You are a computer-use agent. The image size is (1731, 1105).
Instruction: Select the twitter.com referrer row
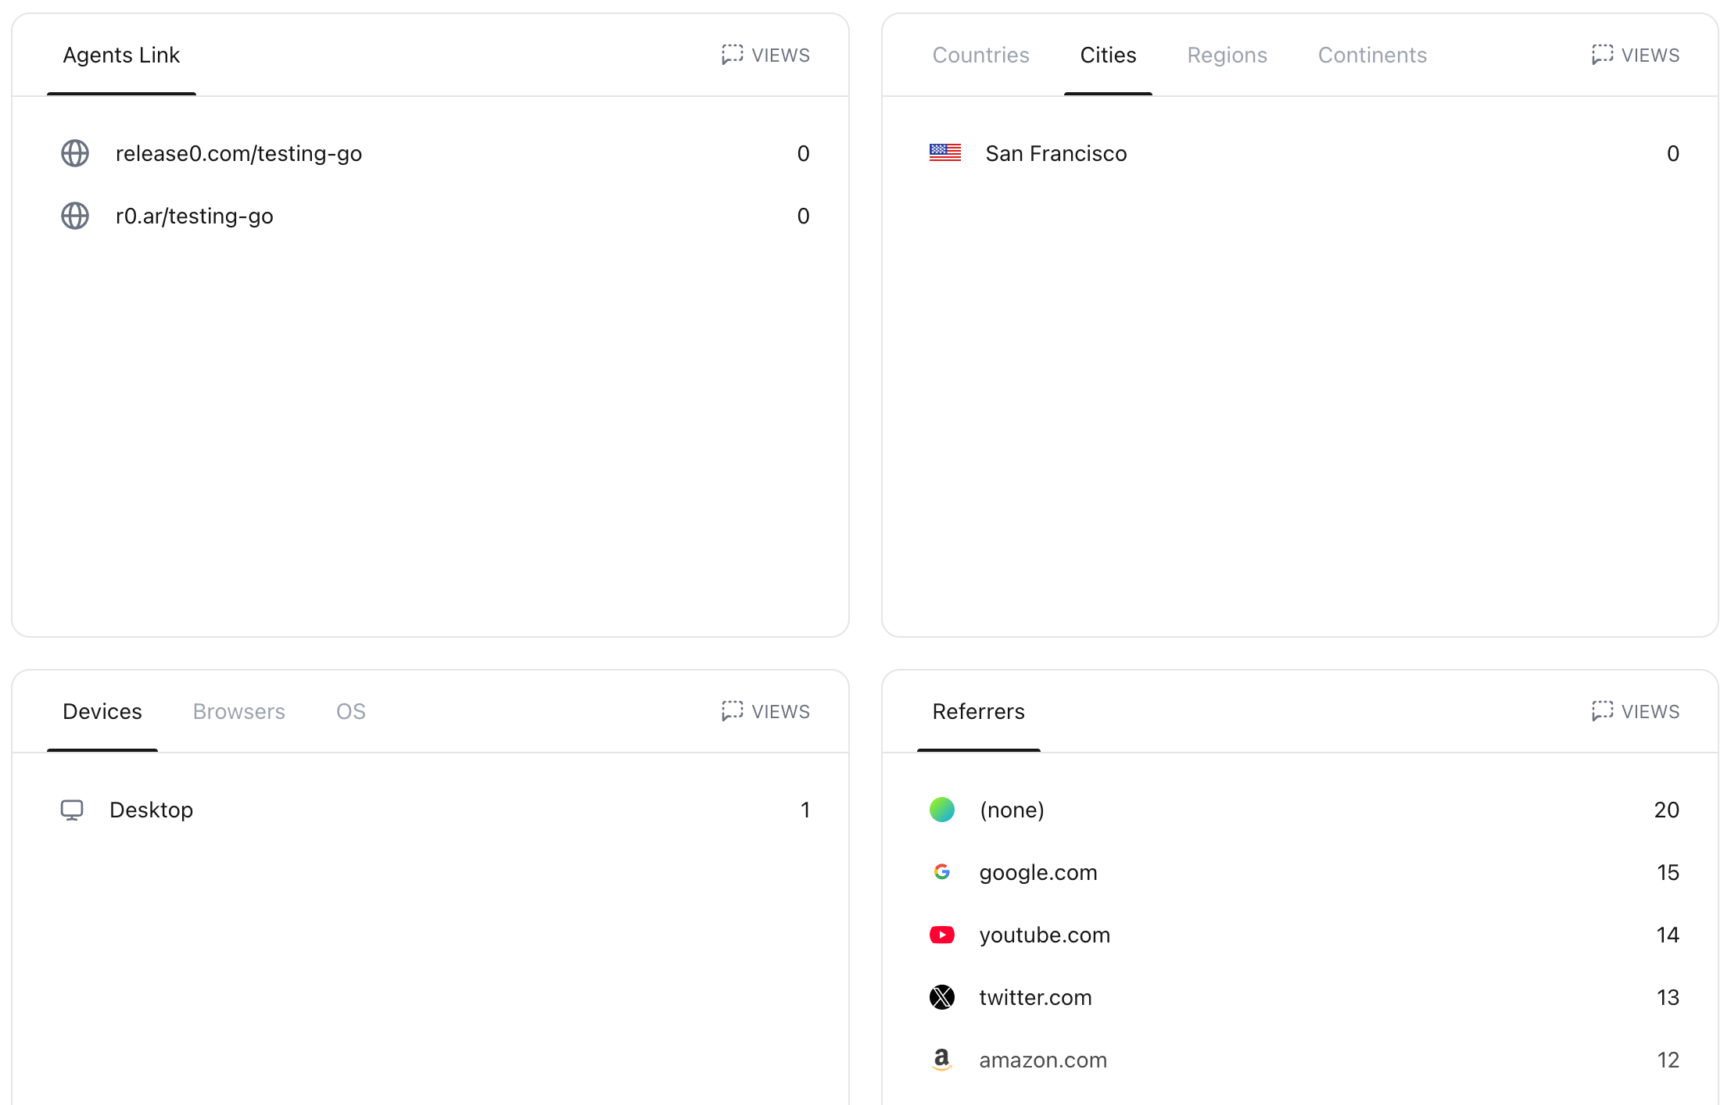pos(1035,997)
